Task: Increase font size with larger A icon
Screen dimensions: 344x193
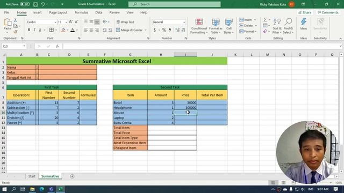Action: click(x=70, y=22)
